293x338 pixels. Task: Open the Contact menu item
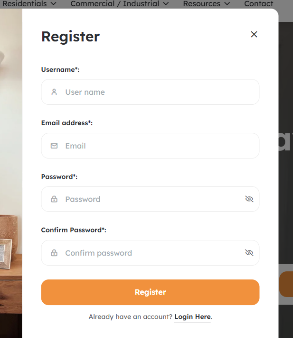click(259, 4)
